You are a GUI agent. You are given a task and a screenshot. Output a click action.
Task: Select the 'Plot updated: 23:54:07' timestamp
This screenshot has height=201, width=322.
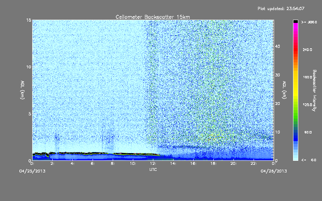(x=281, y=8)
